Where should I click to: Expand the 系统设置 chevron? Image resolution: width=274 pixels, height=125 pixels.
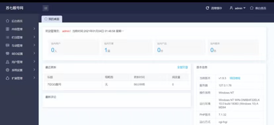coord(34,70)
